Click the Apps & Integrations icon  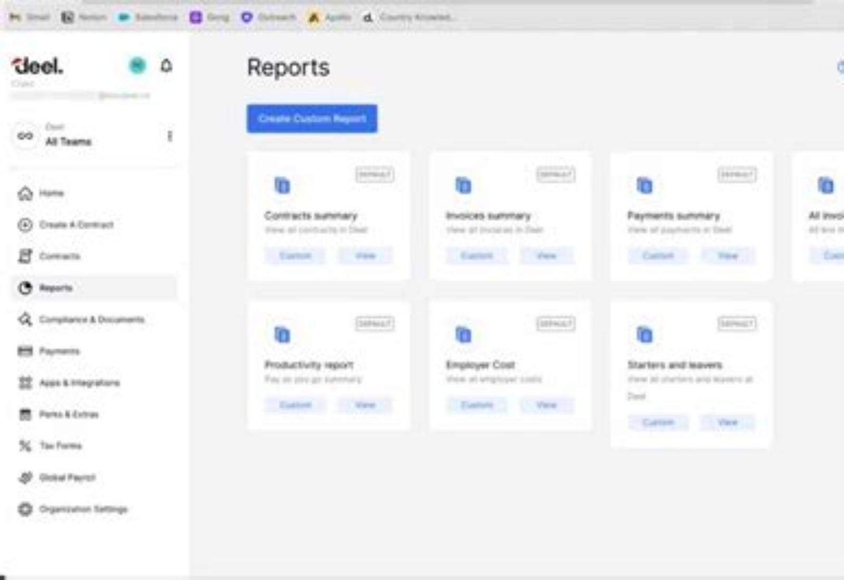click(25, 383)
